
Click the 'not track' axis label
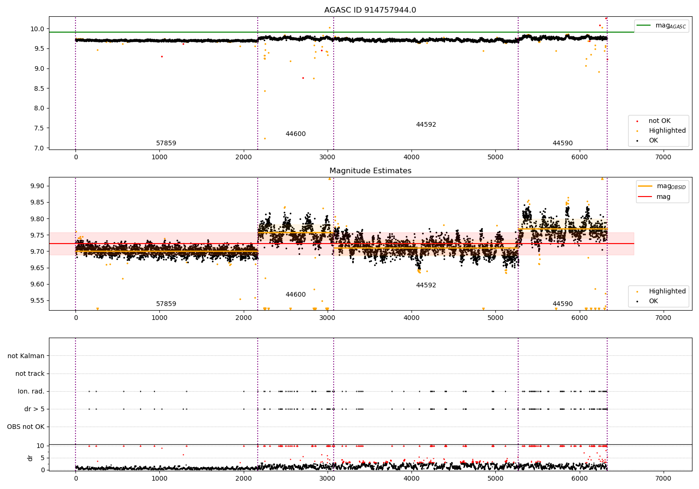pos(30,374)
